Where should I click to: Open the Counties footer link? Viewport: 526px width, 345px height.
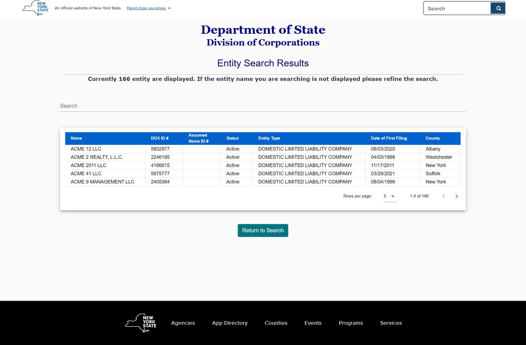tap(276, 323)
